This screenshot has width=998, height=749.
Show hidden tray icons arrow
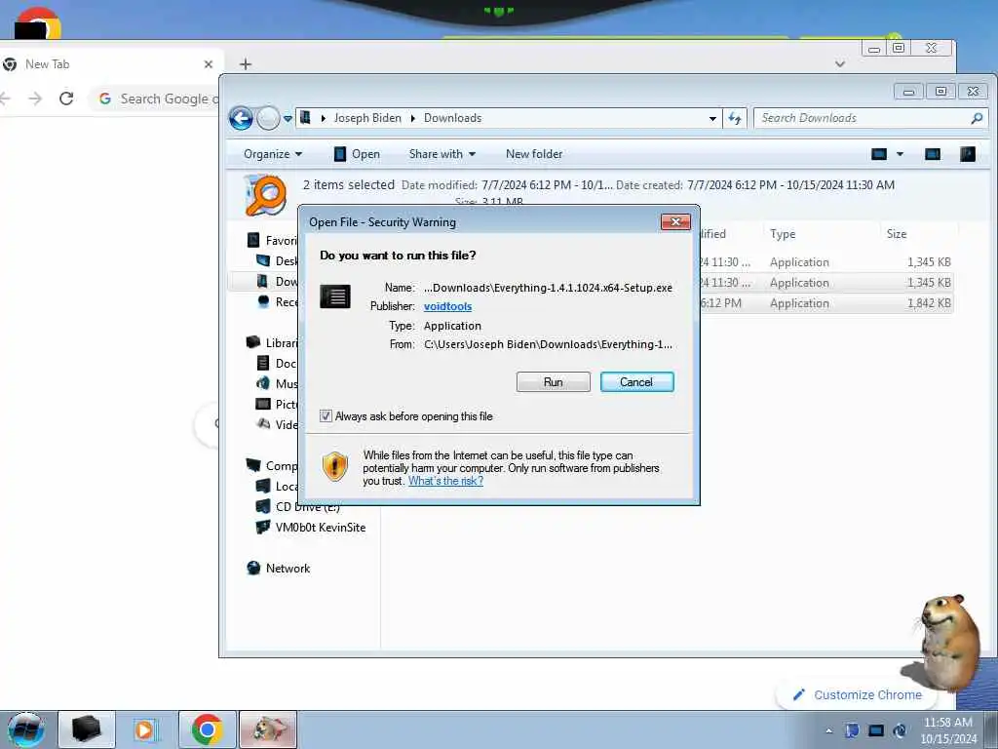tap(828, 730)
